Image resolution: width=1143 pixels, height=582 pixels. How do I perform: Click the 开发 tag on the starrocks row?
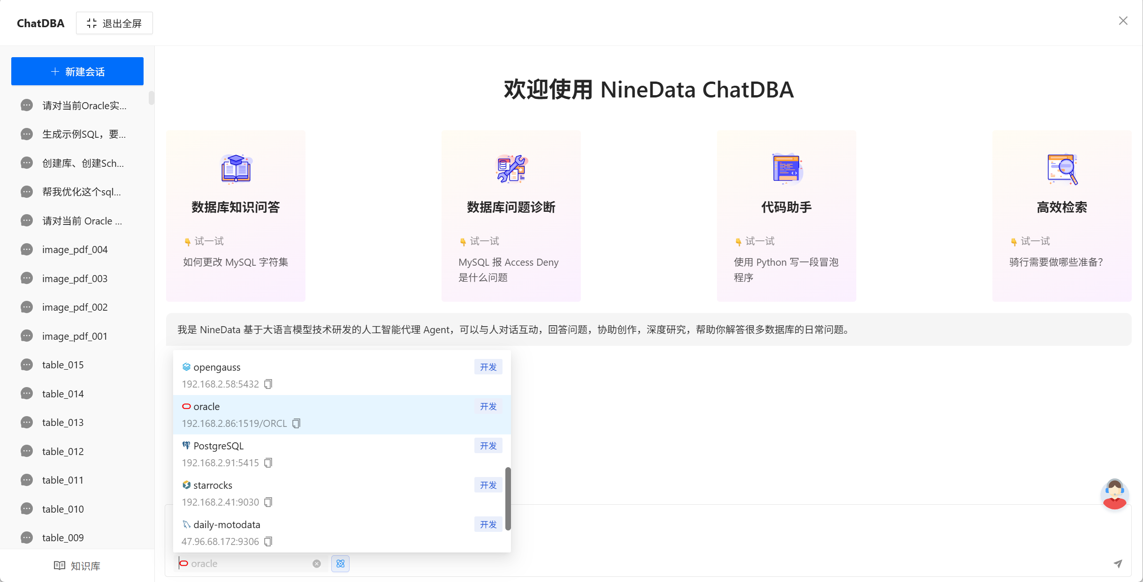488,485
